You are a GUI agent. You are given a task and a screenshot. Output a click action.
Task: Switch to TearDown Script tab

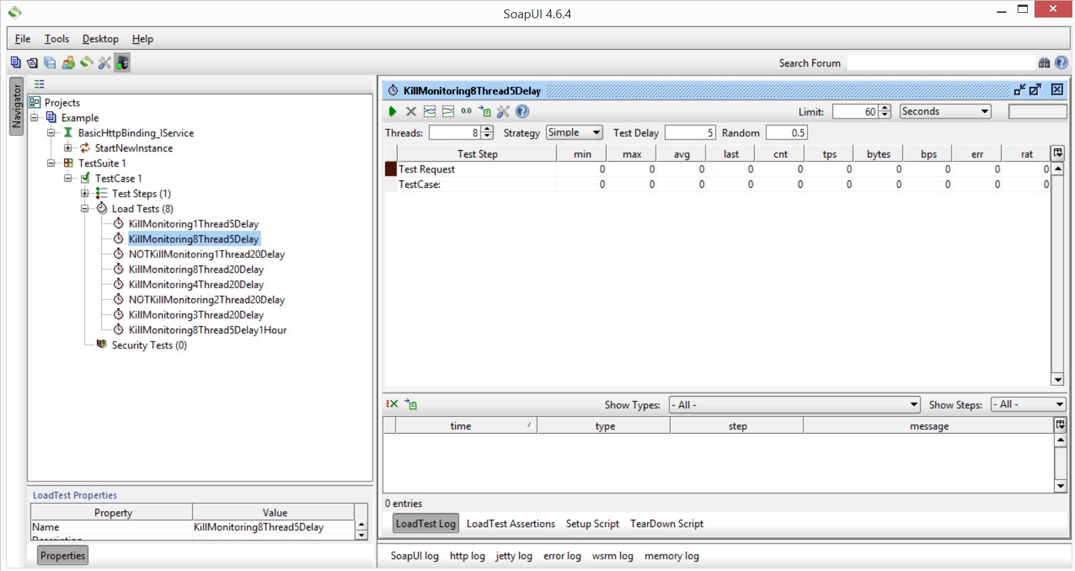point(667,524)
